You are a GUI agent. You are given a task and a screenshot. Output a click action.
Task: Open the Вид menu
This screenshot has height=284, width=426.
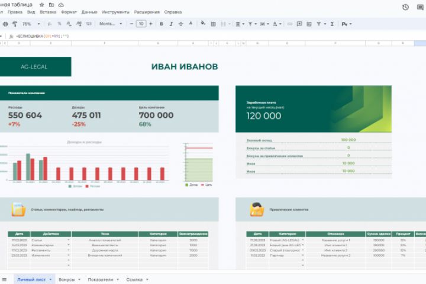click(31, 12)
